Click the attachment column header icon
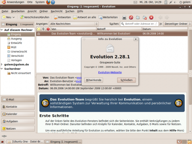The image size is (192, 144). 43,29
